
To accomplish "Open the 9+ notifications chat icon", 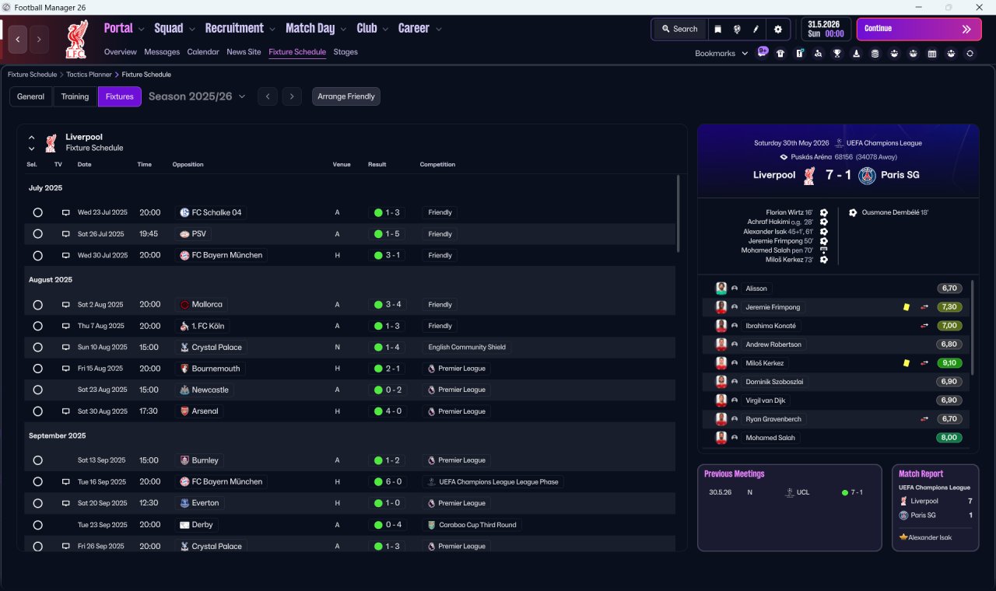I will [x=763, y=52].
